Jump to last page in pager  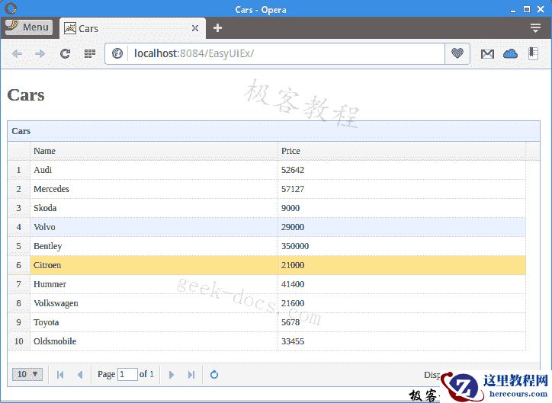pyautogui.click(x=191, y=375)
